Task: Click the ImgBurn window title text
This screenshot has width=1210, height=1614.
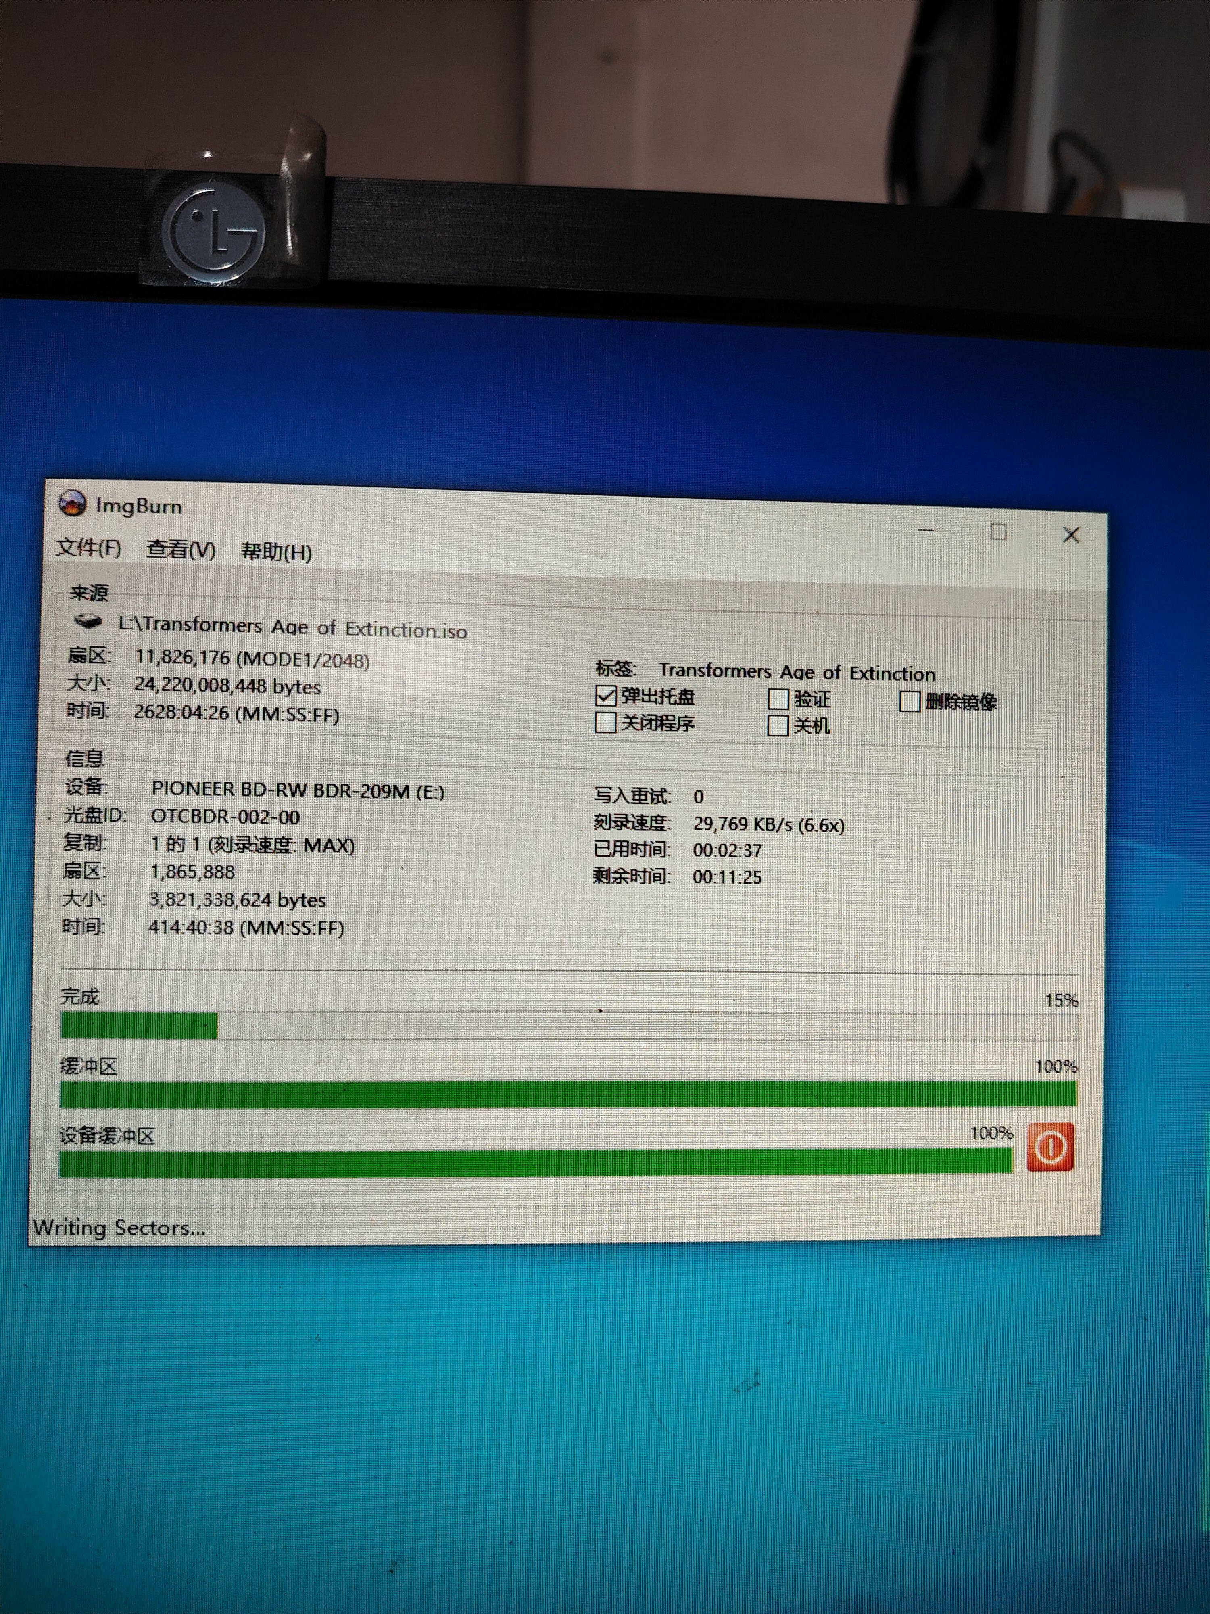Action: [139, 506]
